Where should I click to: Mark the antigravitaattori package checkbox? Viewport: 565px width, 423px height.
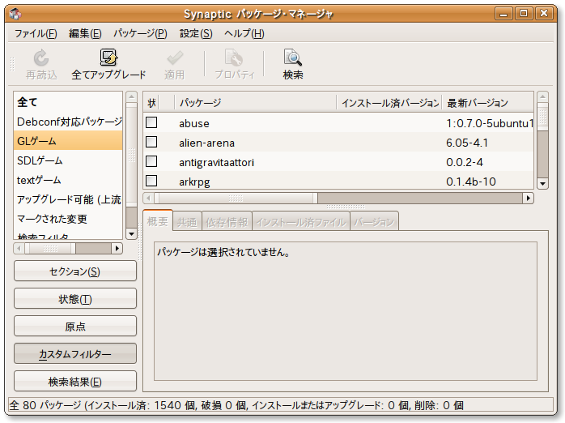coord(151,161)
